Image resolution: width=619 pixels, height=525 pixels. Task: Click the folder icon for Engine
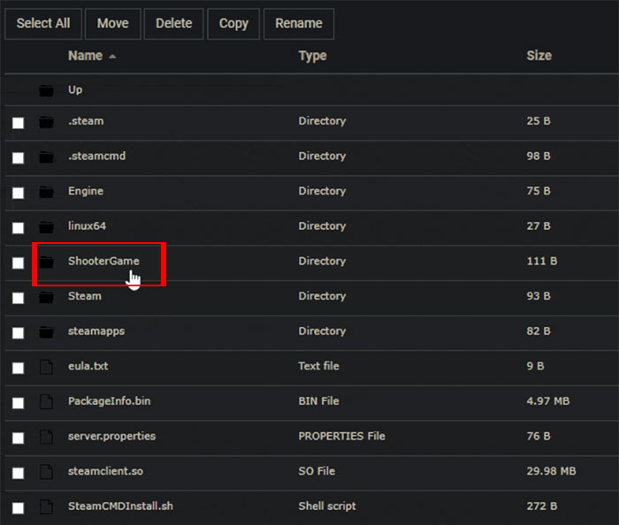[x=46, y=192]
